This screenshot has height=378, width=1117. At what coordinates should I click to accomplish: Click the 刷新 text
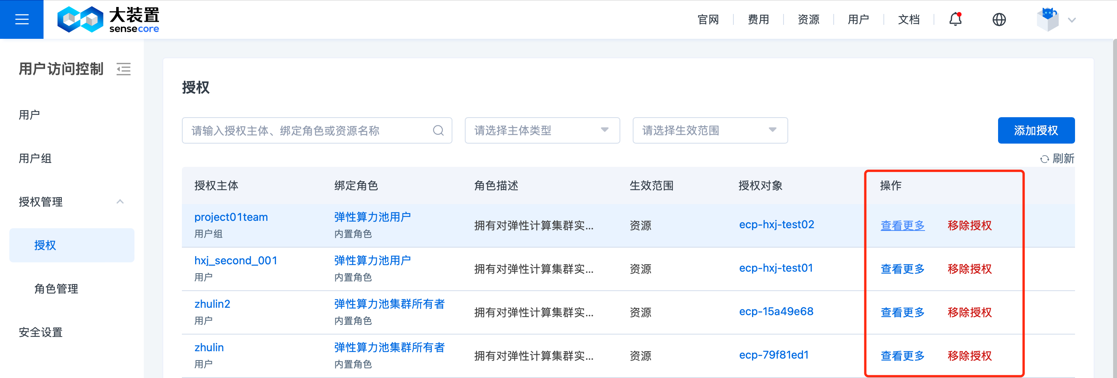1064,158
